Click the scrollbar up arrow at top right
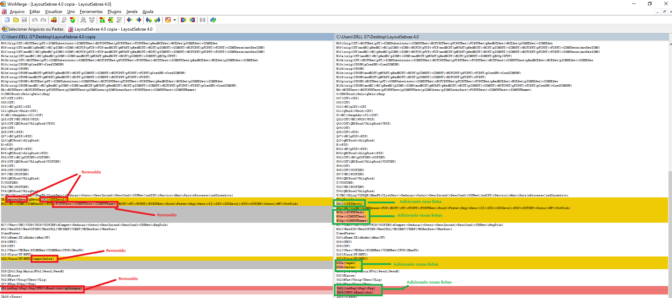 point(670,44)
